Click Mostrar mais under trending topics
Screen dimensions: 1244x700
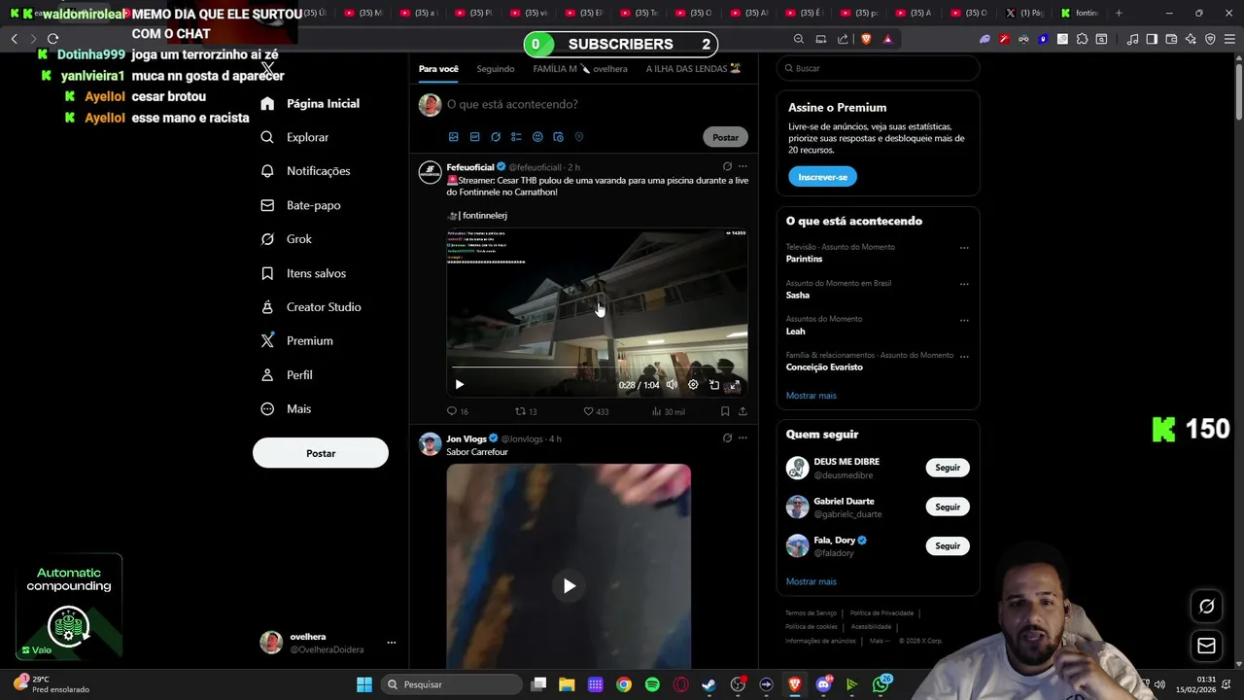tap(811, 396)
